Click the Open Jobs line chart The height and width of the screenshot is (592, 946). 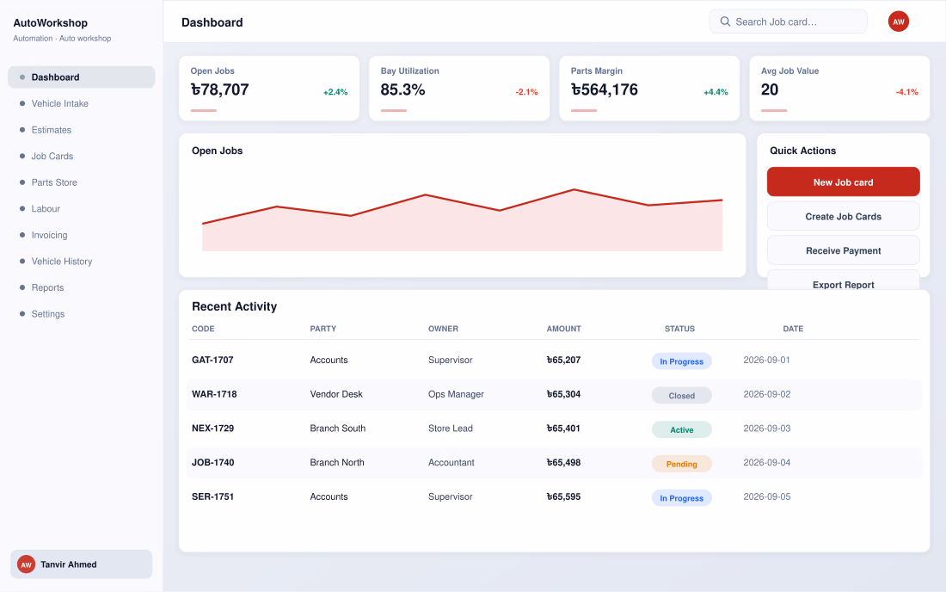(x=462, y=219)
